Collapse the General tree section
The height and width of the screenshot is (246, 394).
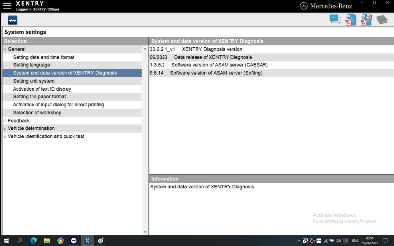5,49
